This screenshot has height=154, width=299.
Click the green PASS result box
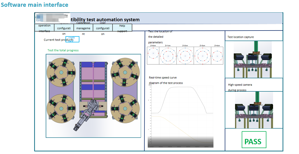(x=254, y=140)
